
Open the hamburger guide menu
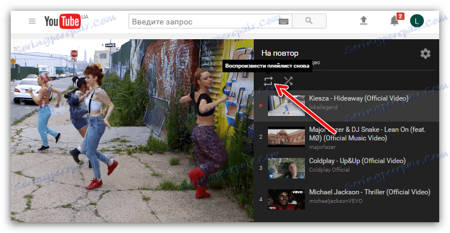[32, 21]
